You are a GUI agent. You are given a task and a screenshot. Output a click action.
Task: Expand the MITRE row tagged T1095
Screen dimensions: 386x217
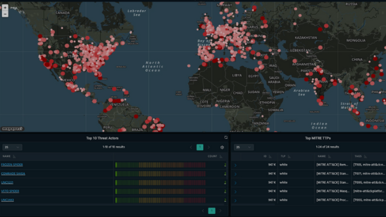point(236,183)
